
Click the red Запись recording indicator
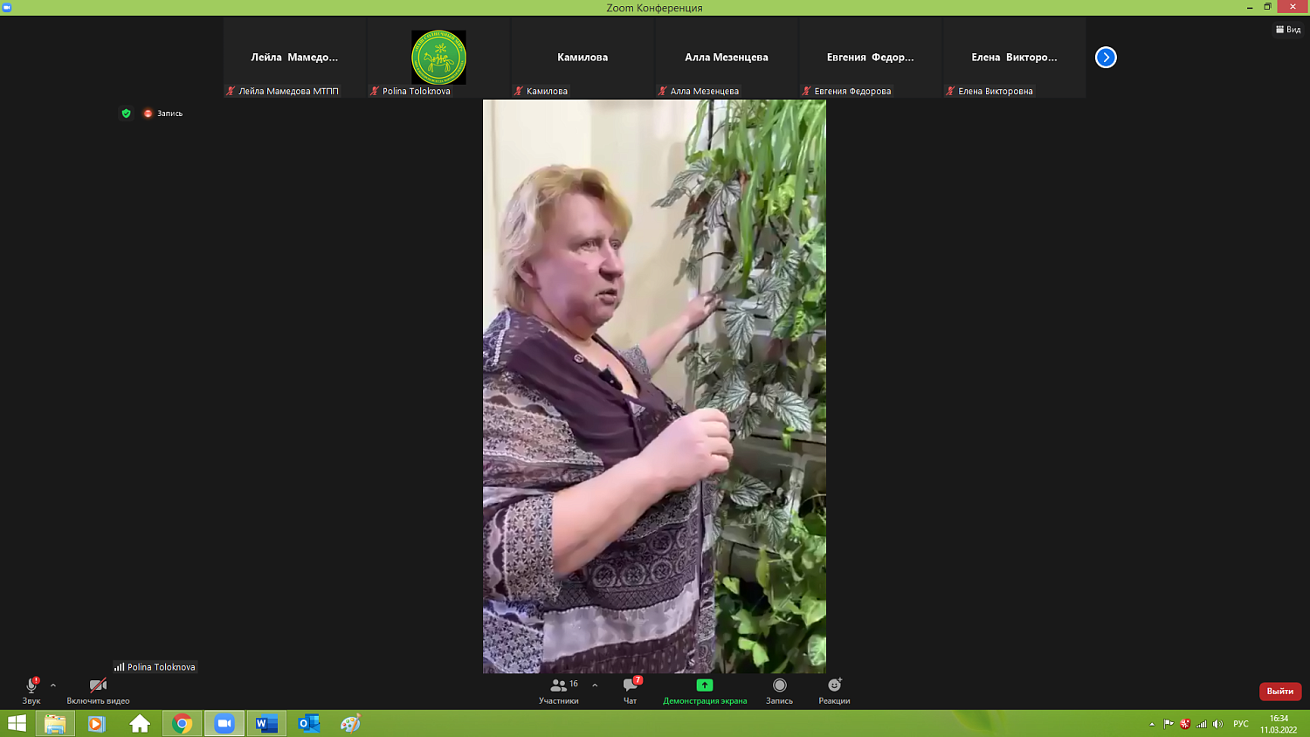(163, 114)
